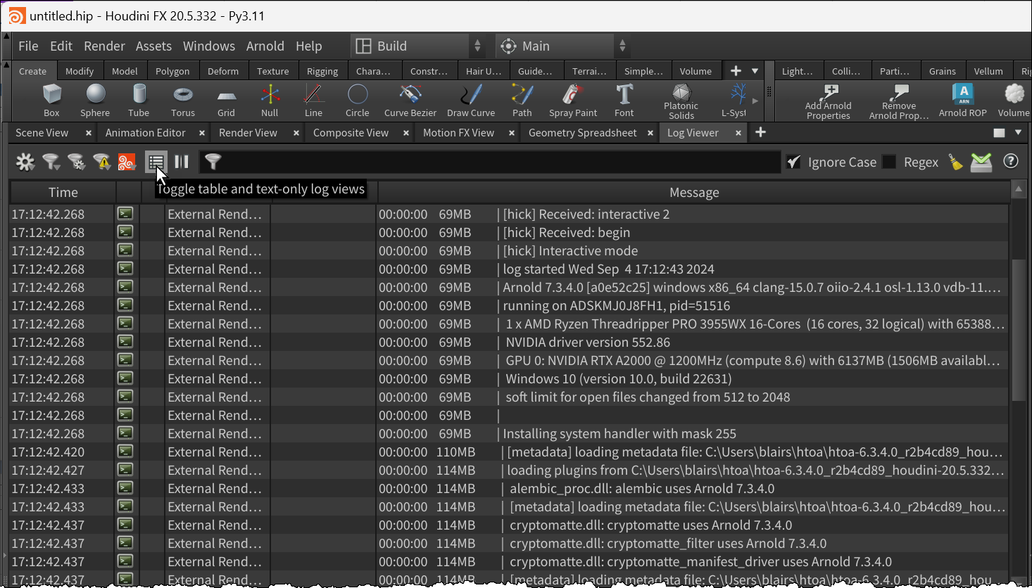Click the broom icon to clear logs

[955, 162]
